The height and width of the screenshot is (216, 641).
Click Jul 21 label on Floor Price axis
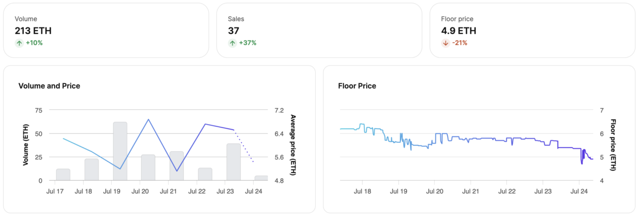tap(470, 191)
